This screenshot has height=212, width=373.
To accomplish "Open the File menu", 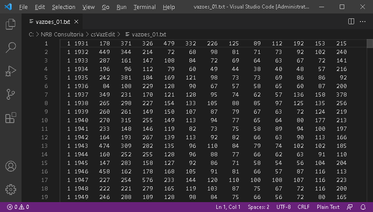I will 23,7.
